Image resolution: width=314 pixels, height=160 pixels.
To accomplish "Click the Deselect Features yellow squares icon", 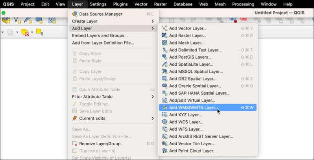I will click(x=25, y=32).
